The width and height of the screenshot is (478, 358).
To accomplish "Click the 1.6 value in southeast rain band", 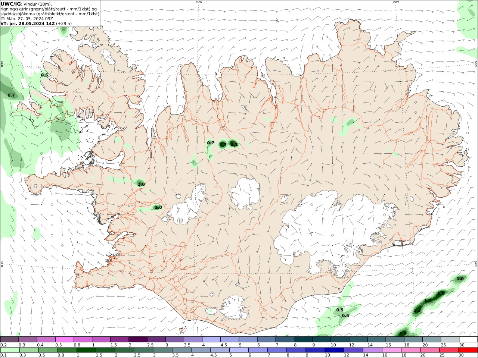I will point(441,293).
